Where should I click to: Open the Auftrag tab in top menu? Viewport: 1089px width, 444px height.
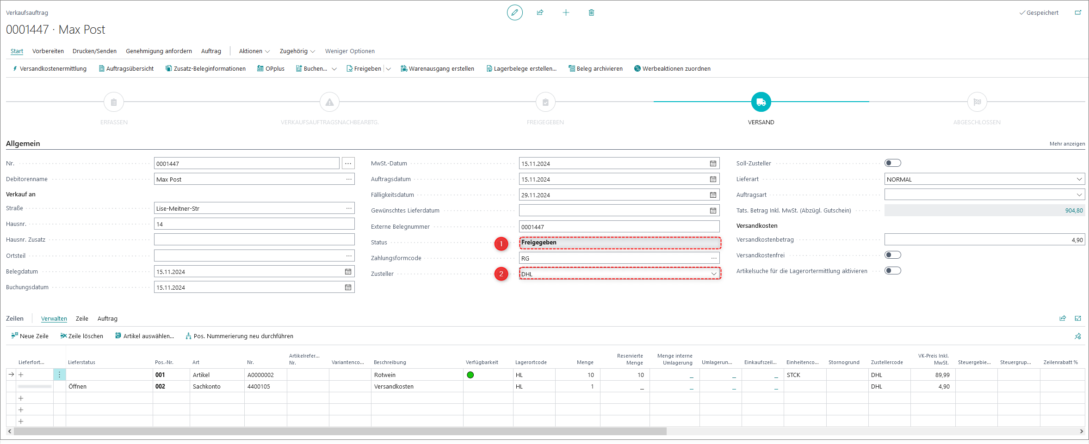click(x=211, y=51)
